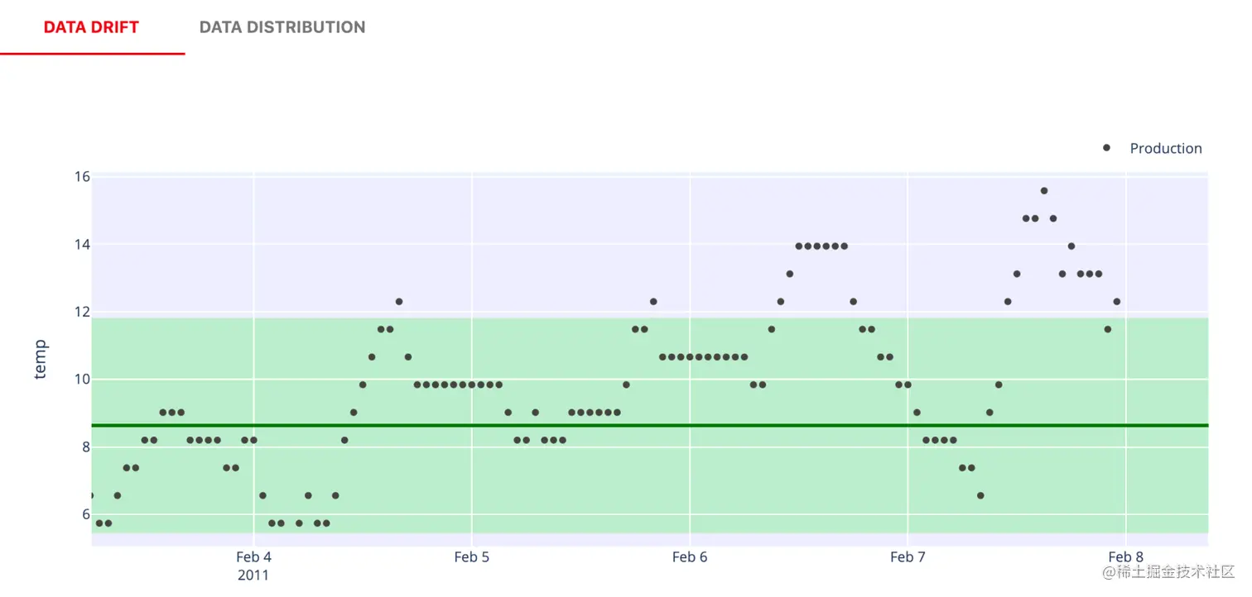Click the Feb 4 peak point above 12

pos(399,302)
